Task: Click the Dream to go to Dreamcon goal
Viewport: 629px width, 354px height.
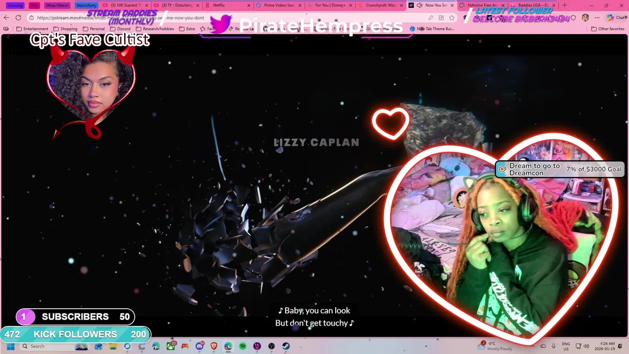Action: tap(560, 169)
